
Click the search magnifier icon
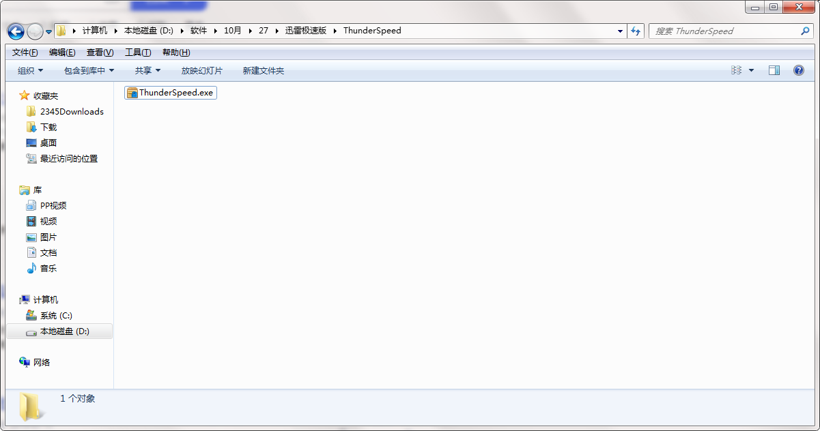click(x=805, y=31)
